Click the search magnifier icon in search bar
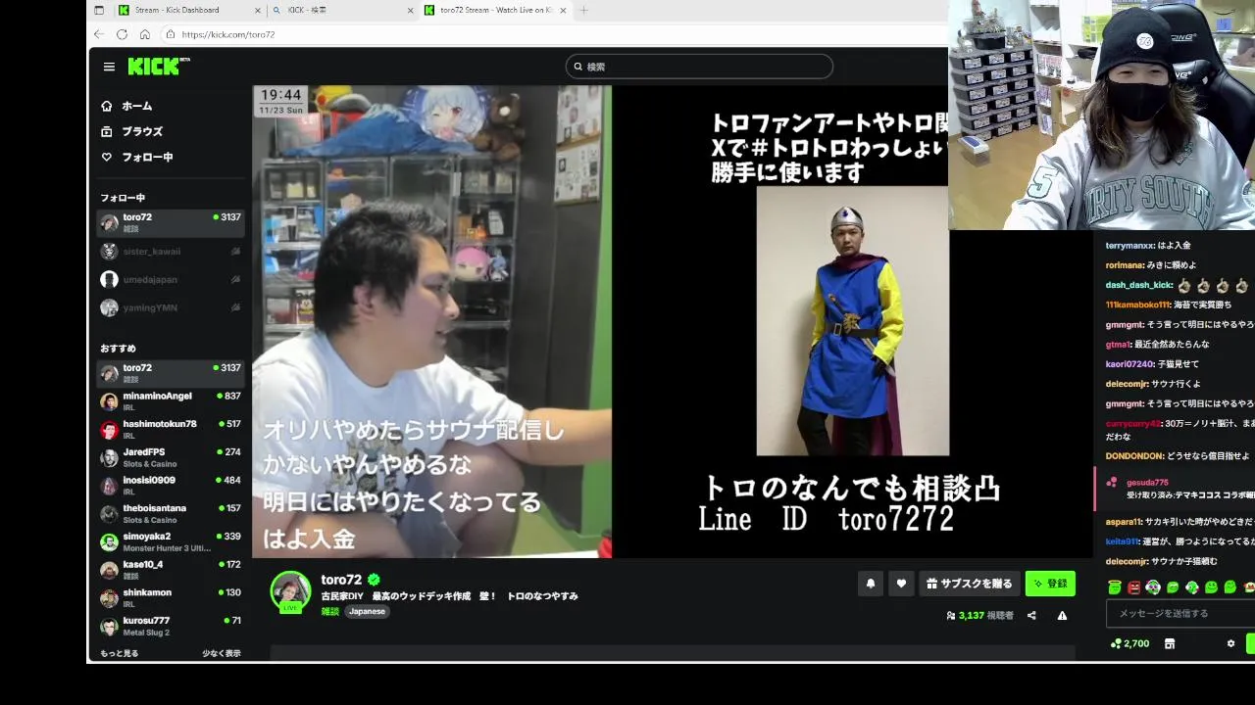The width and height of the screenshot is (1255, 705). pyautogui.click(x=578, y=67)
